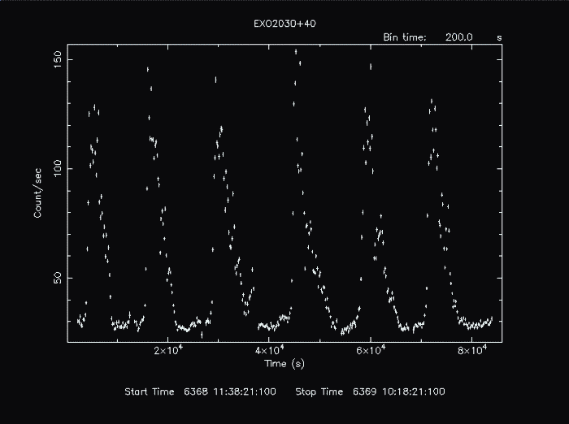Click the plot title EXO2030+40
This screenshot has height=424, width=569.
[x=284, y=24]
